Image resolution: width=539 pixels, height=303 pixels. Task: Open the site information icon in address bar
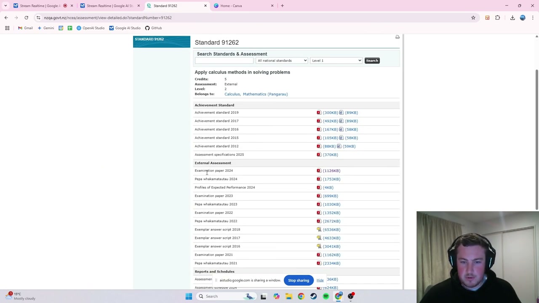click(38, 18)
